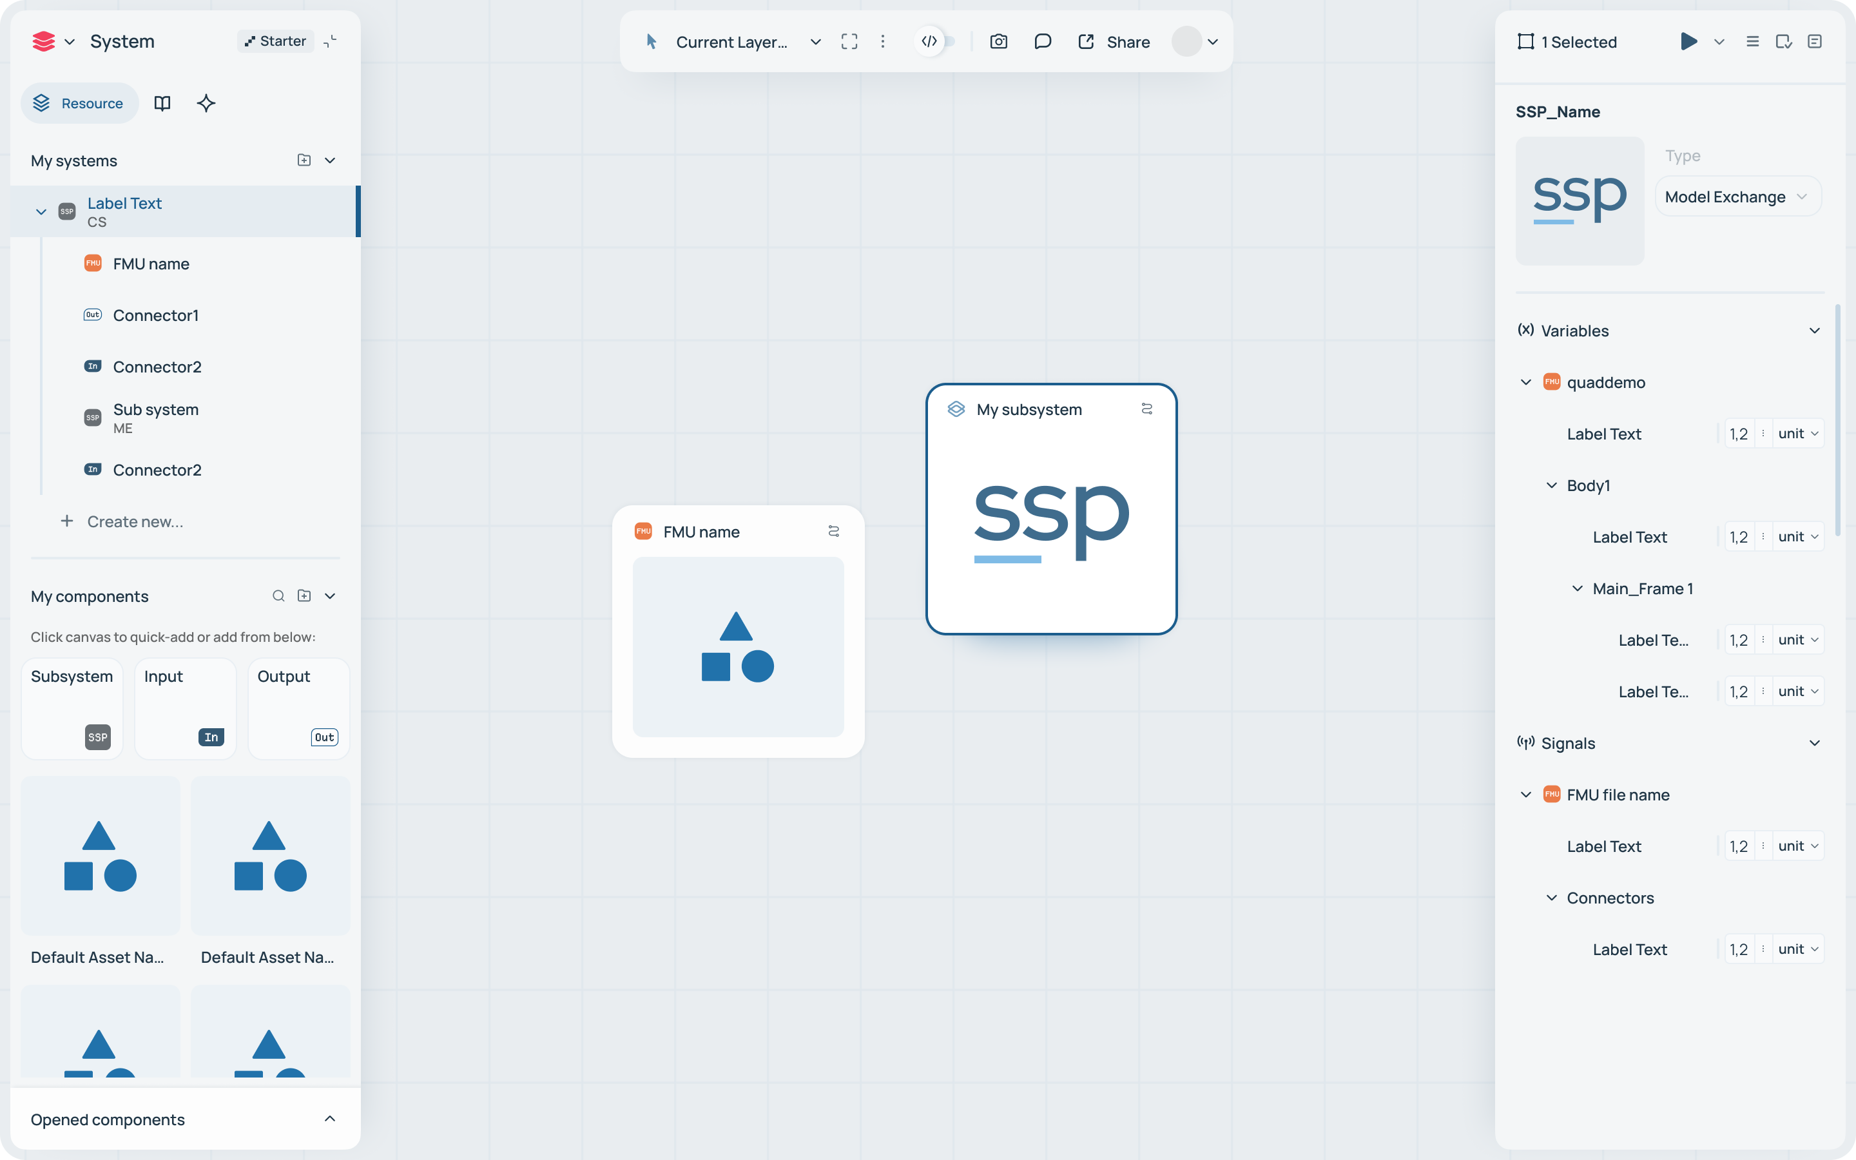Click search icon in My components
The width and height of the screenshot is (1856, 1160).
[278, 596]
